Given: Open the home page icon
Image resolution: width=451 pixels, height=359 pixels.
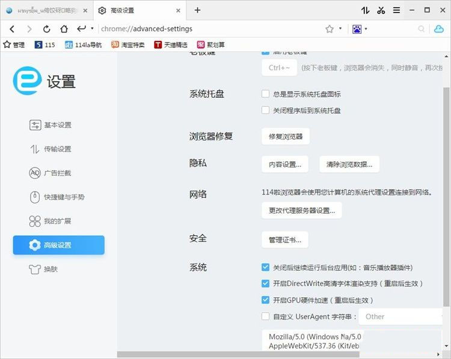Looking at the screenshot, I should [64, 29].
